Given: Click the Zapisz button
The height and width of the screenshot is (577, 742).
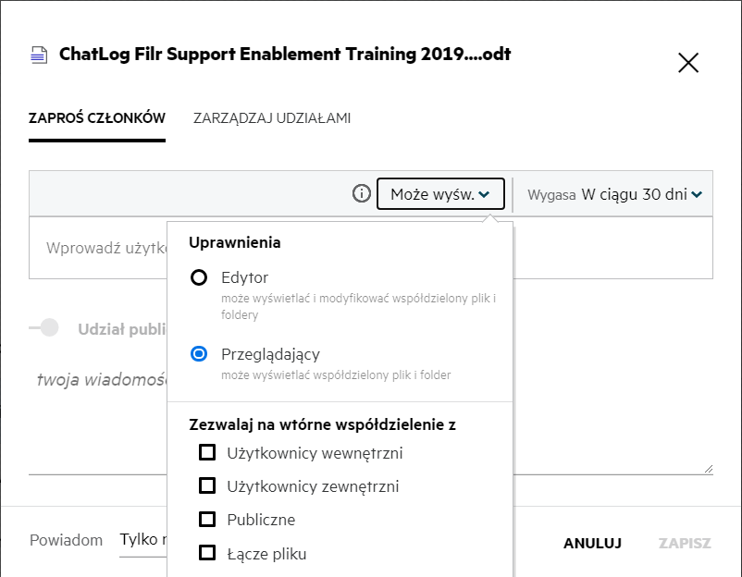Looking at the screenshot, I should pyautogui.click(x=685, y=543).
